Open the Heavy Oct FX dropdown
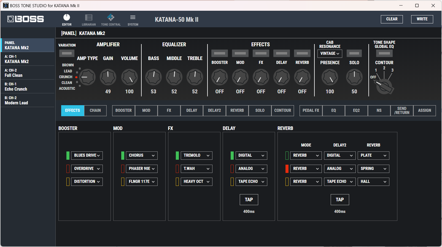The width and height of the screenshot is (442, 247). click(x=196, y=182)
